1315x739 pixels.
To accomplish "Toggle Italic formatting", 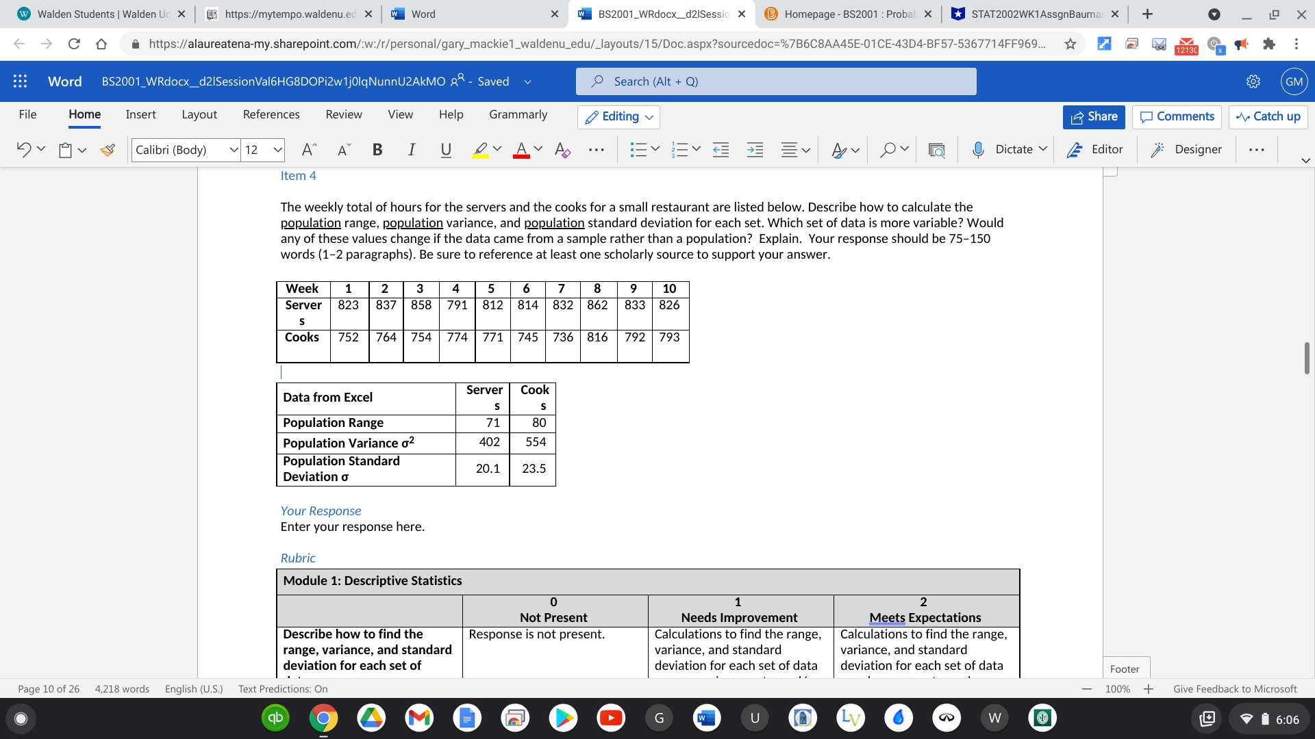I will point(411,149).
